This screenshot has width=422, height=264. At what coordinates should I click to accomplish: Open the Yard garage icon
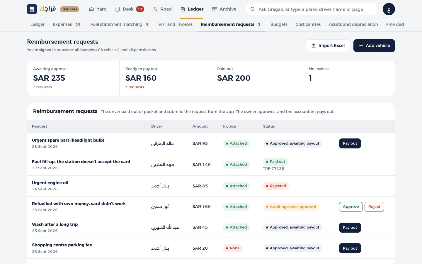(x=92, y=9)
